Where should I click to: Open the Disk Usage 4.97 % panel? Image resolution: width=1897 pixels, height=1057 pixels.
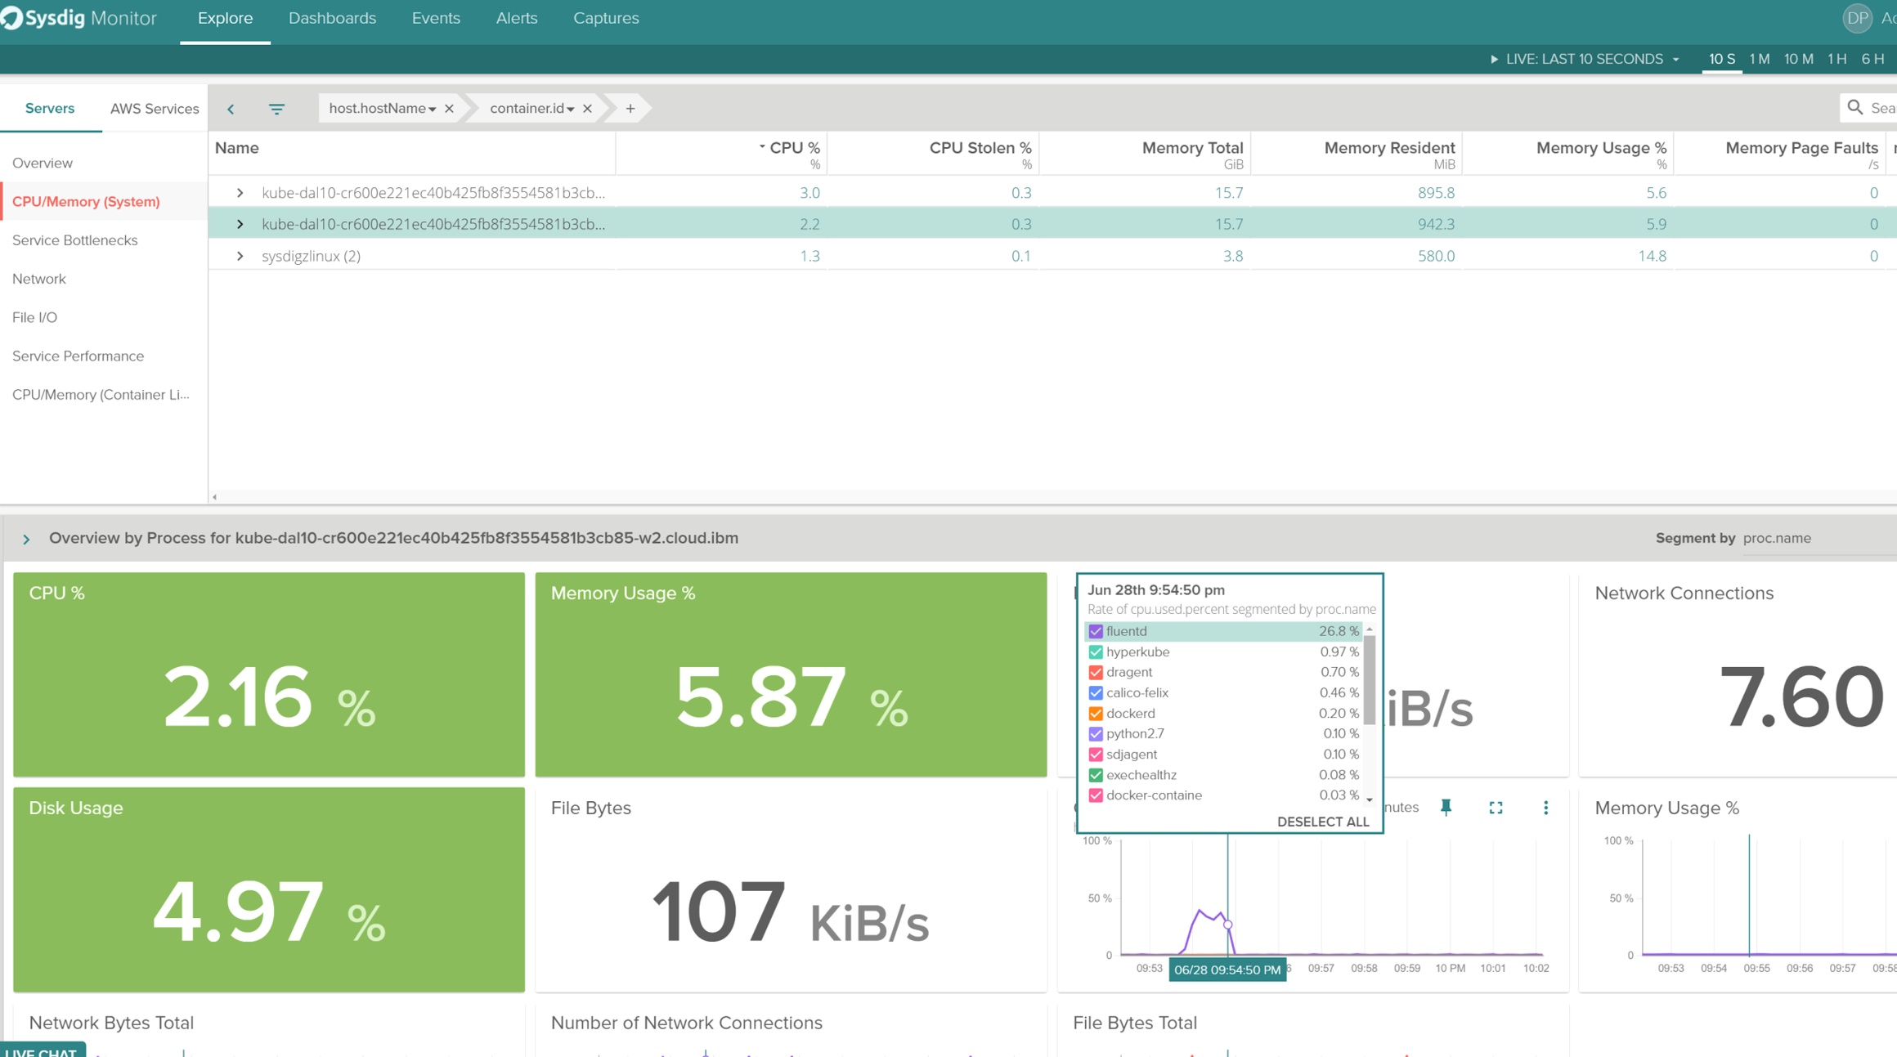click(x=269, y=889)
